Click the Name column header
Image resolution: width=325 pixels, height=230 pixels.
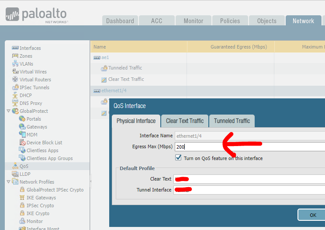(x=138, y=47)
